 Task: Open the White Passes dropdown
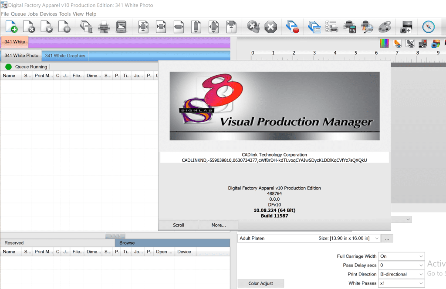pos(401,283)
